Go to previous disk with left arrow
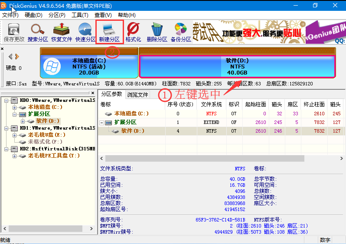The image size is (346, 244). [x=10, y=57]
